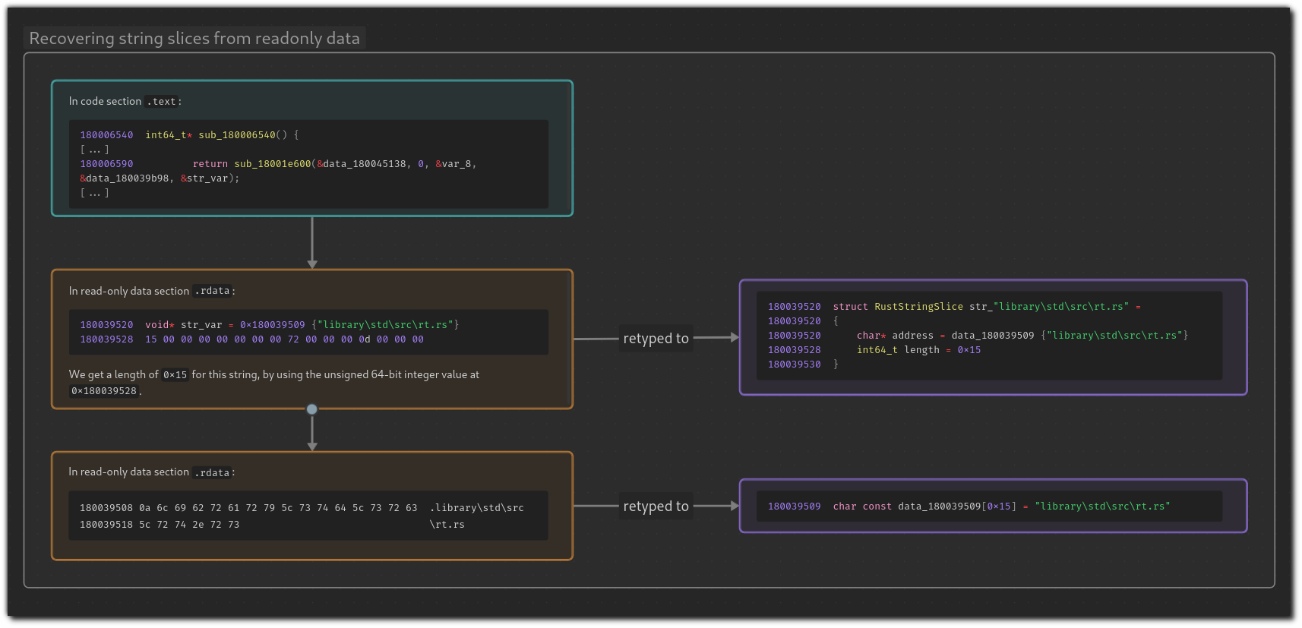Click upper 'retyped to' label beside the struct
Screen dimensions: 1302x628
point(656,338)
